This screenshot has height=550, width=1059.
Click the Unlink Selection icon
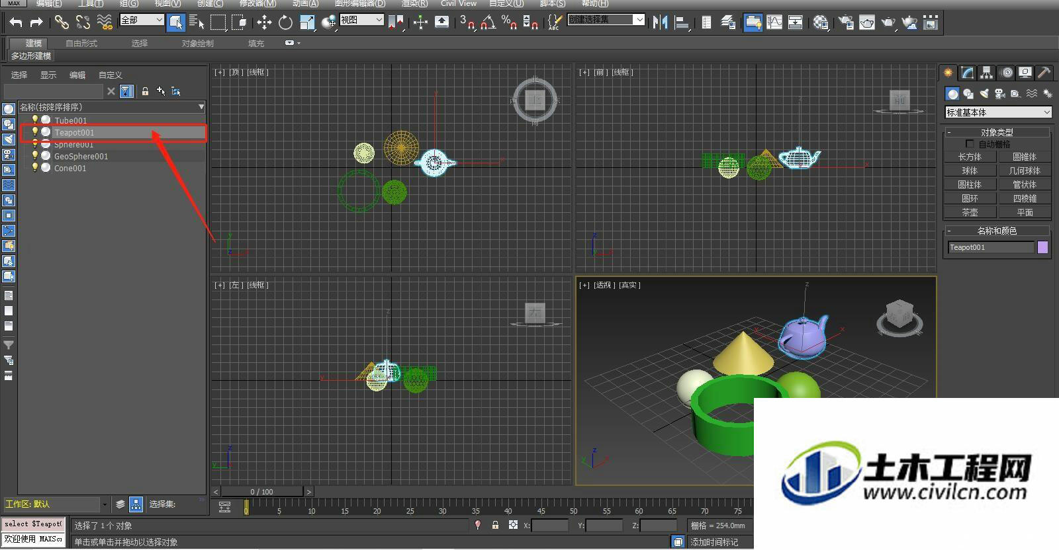click(83, 22)
